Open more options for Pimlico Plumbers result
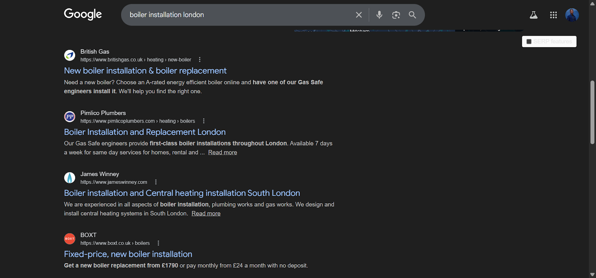 203,121
